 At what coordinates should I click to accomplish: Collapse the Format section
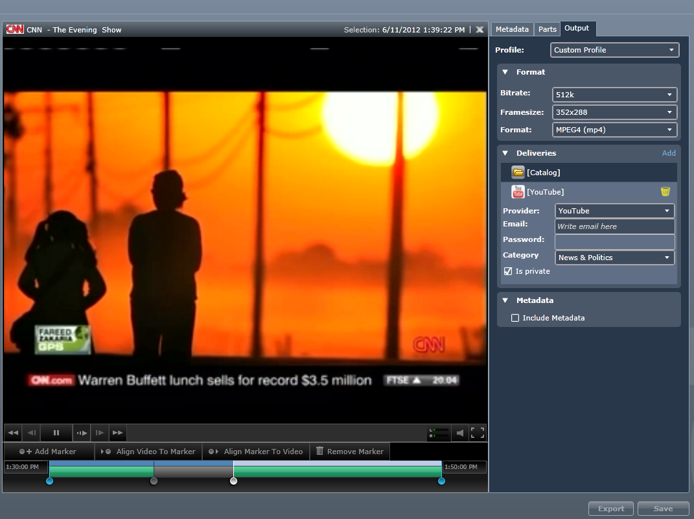point(505,72)
